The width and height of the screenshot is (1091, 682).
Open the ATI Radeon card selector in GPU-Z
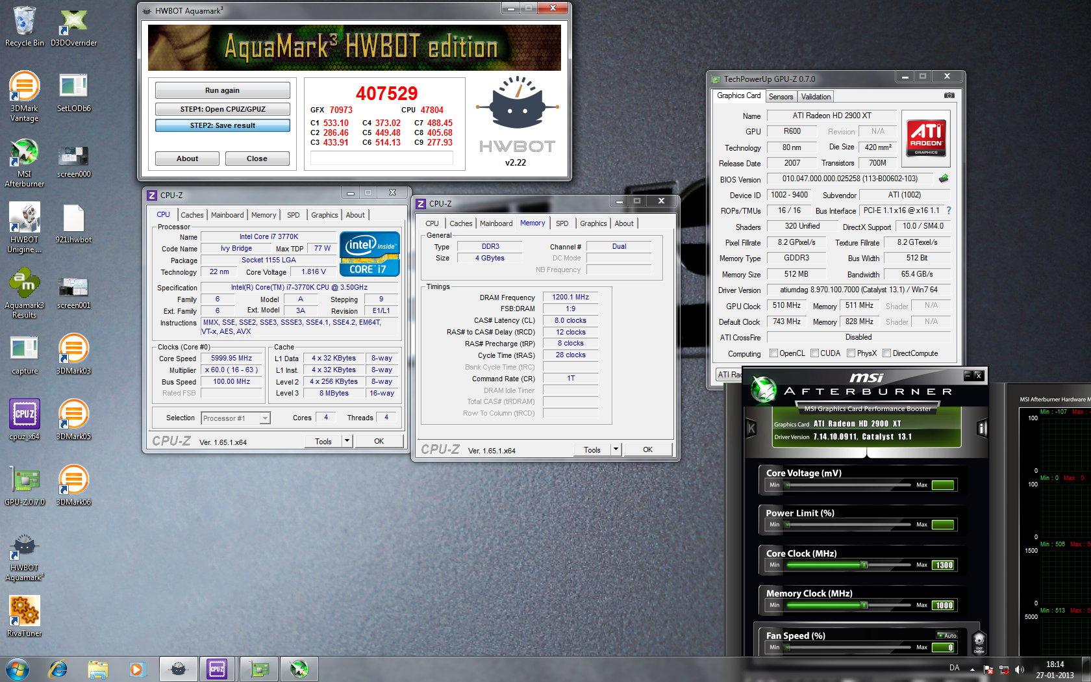729,375
